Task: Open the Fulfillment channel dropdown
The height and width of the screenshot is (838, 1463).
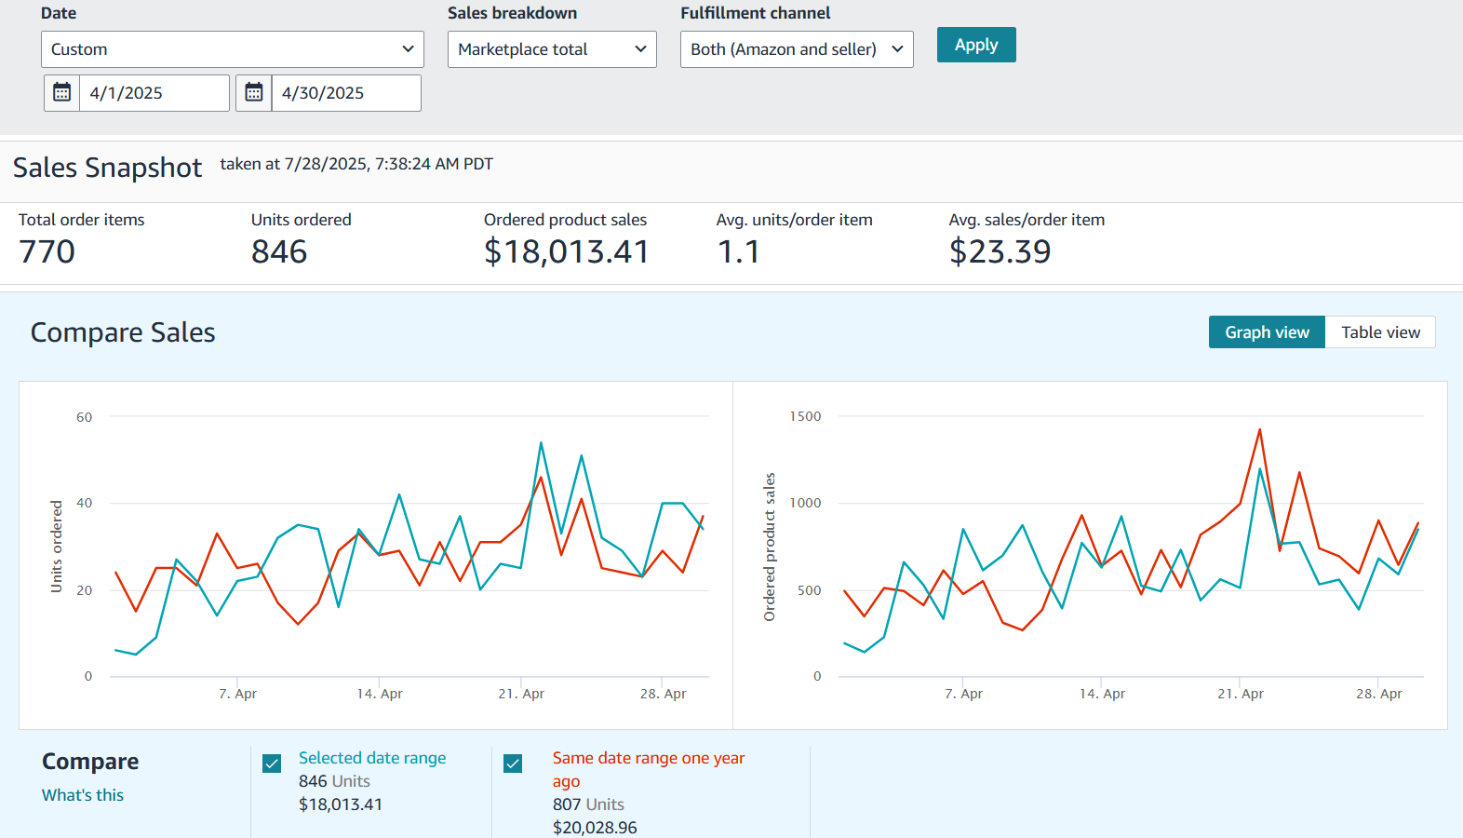Action: pyautogui.click(x=797, y=49)
